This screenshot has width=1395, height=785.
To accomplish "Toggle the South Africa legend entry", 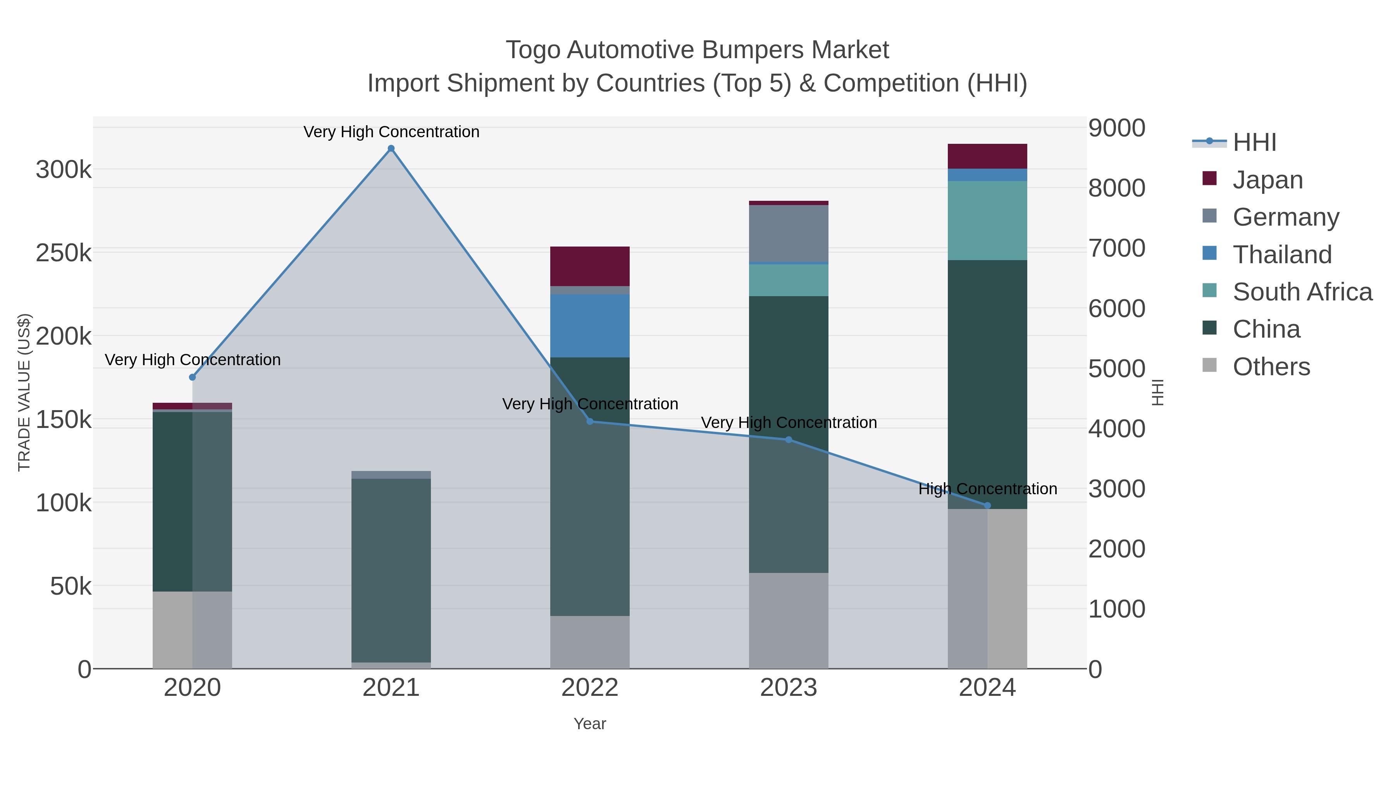I will 1287,292.
